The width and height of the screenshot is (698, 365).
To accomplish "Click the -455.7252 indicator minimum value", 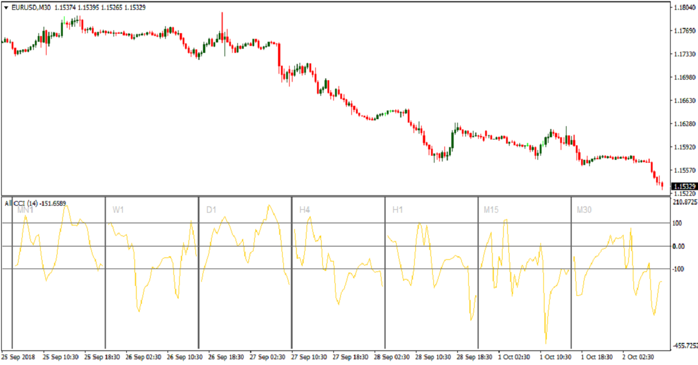I will click(685, 346).
